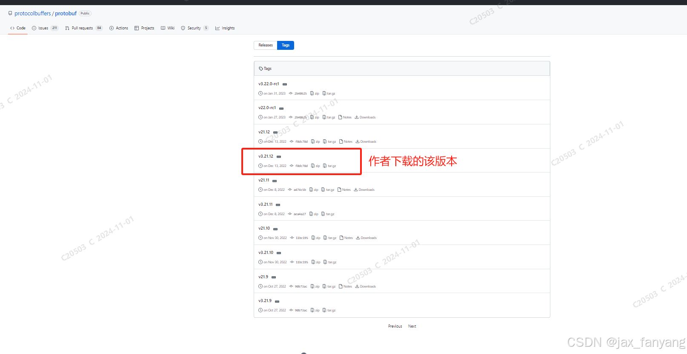Download zip for v21.12
This screenshot has height=354, width=687.
tap(315, 141)
